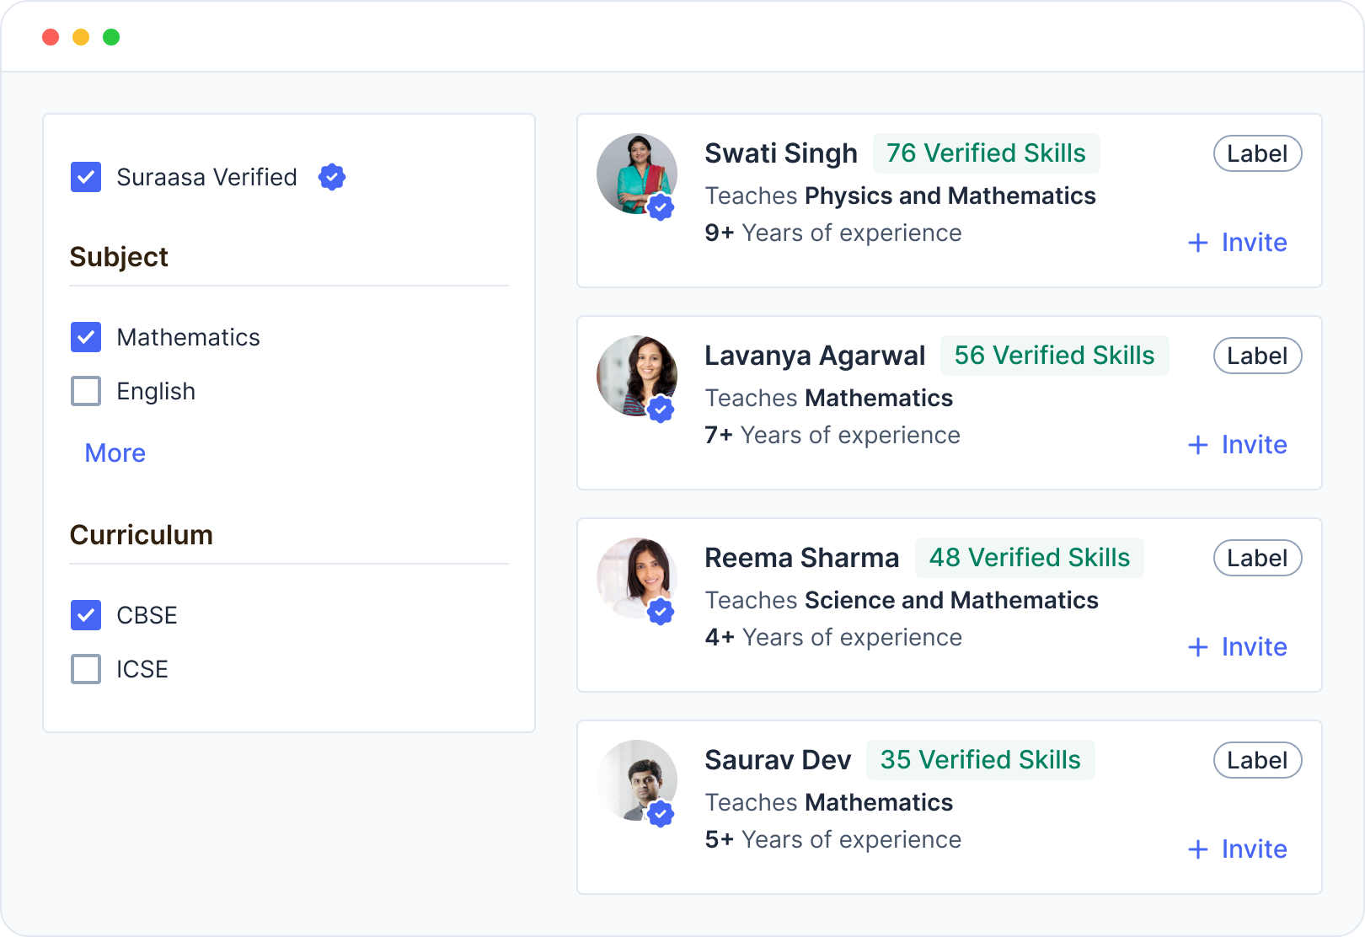Uncheck the Mathematics subject filter
This screenshot has width=1365, height=937.
pos(86,337)
